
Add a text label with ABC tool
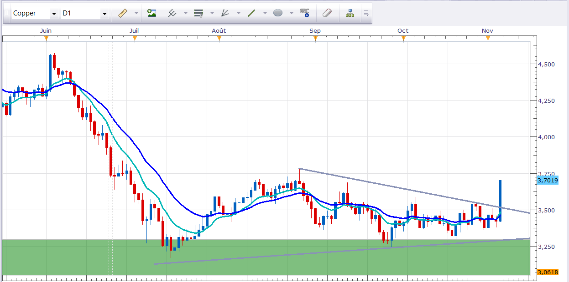coord(304,13)
